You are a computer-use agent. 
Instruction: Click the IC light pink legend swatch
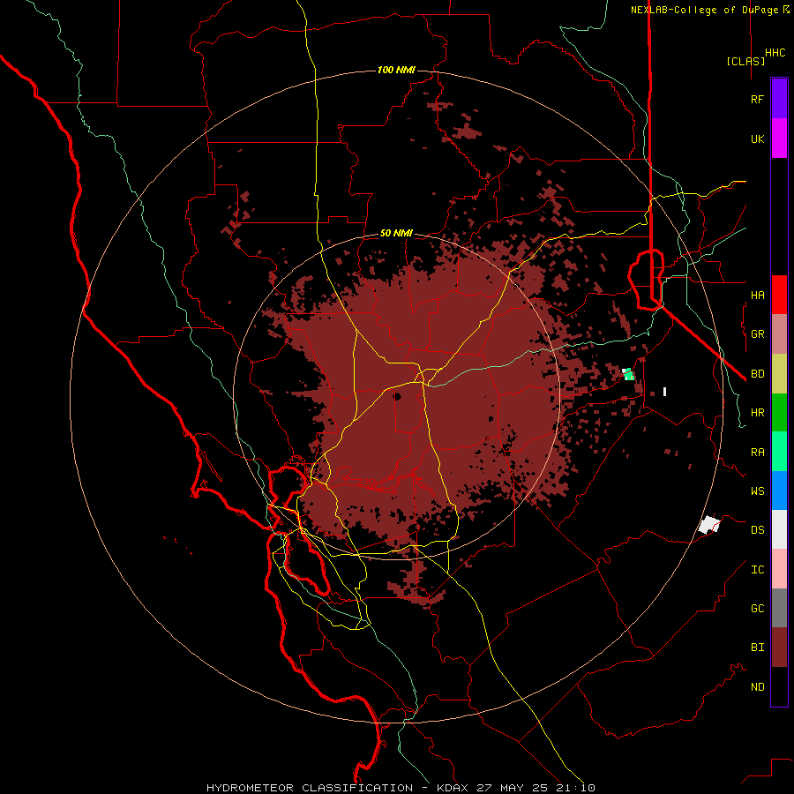click(779, 569)
